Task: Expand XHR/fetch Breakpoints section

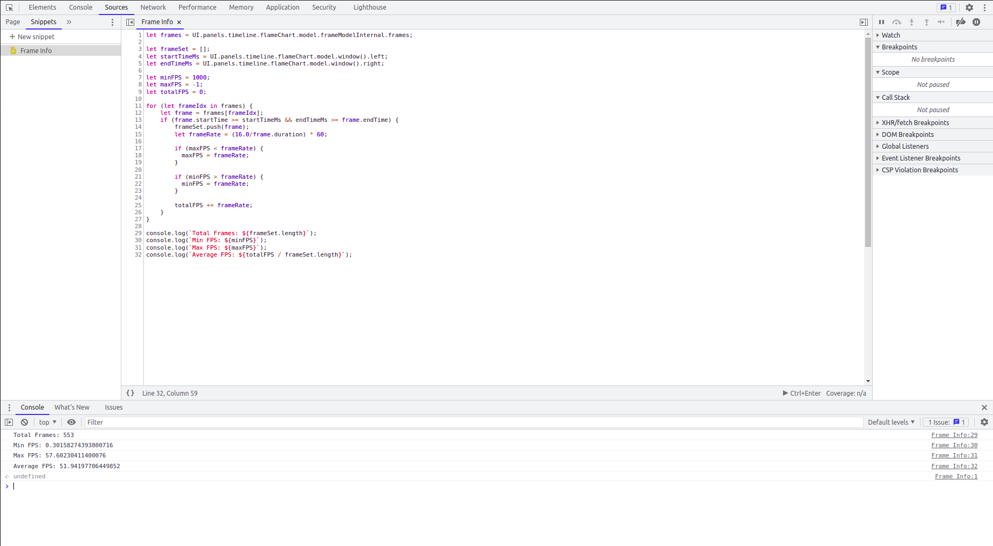Action: pyautogui.click(x=933, y=122)
